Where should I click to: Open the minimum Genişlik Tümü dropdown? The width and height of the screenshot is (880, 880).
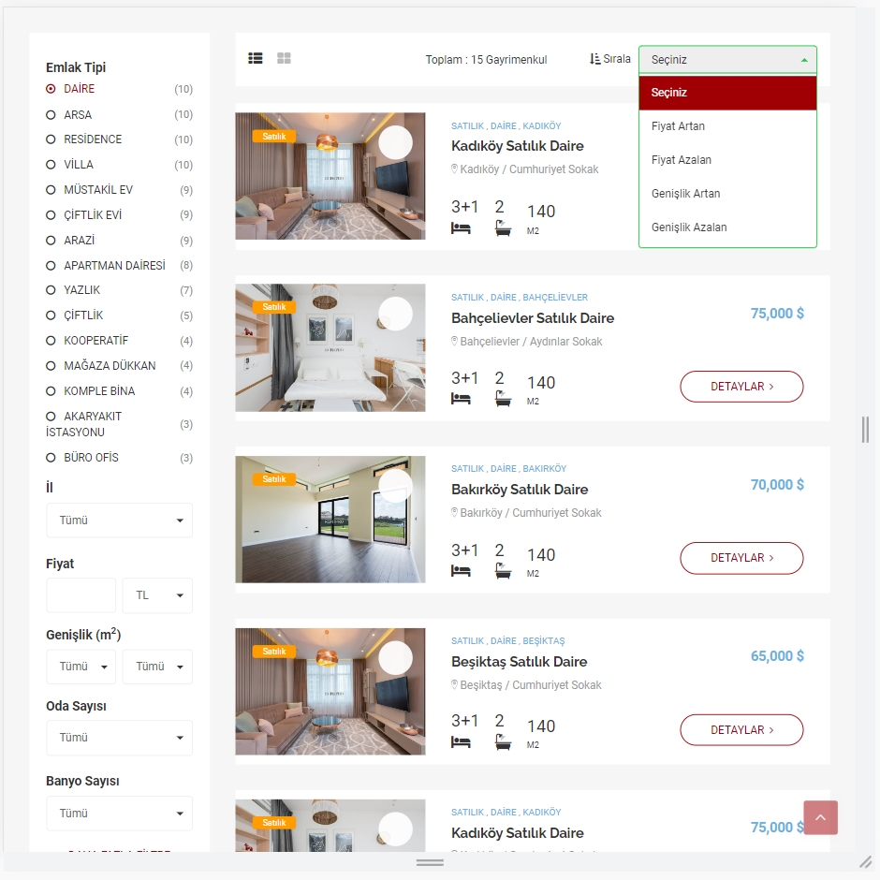coord(81,667)
